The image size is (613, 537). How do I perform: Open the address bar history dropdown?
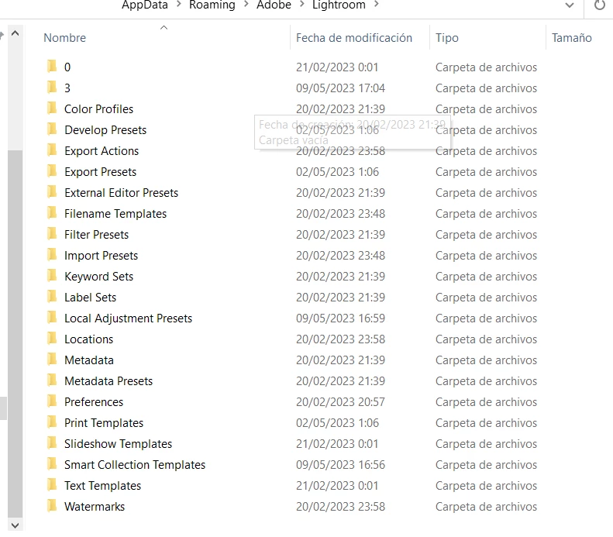[570, 5]
